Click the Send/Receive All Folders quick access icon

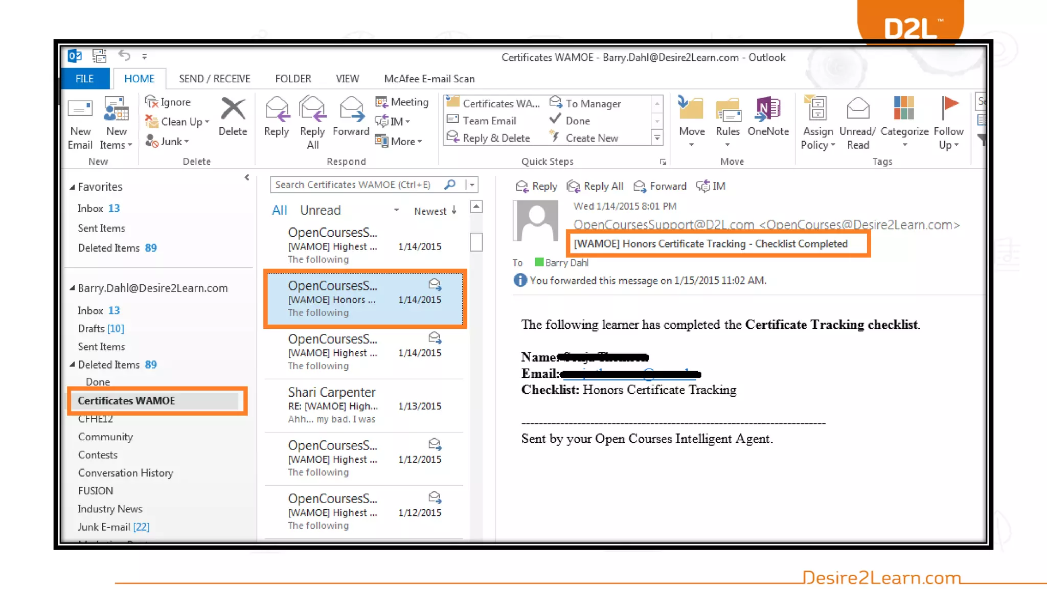pos(99,55)
